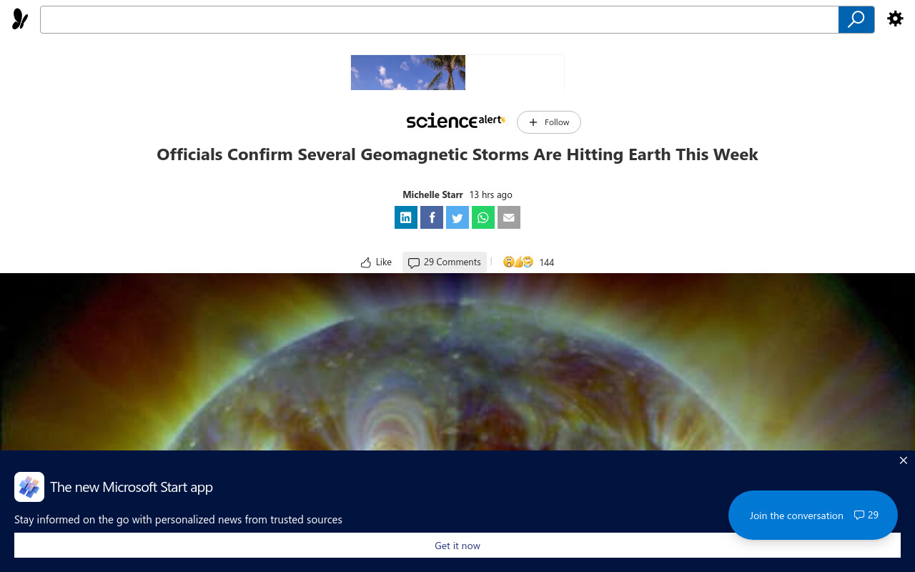Screen dimensions: 915x572
Task: Click the butterfly logo icon
Action: coord(20,19)
